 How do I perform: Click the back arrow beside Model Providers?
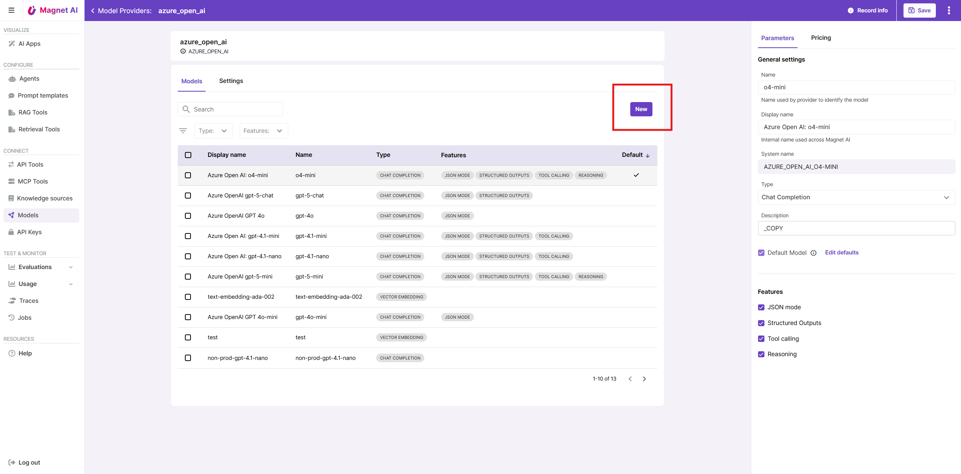pos(92,11)
